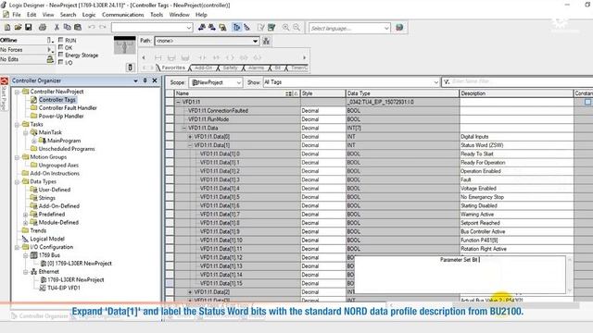Select row header for VFD1:I1.ConnectionFaulted
Image resolution: width=593 pixels, height=333 pixels.
click(x=170, y=111)
